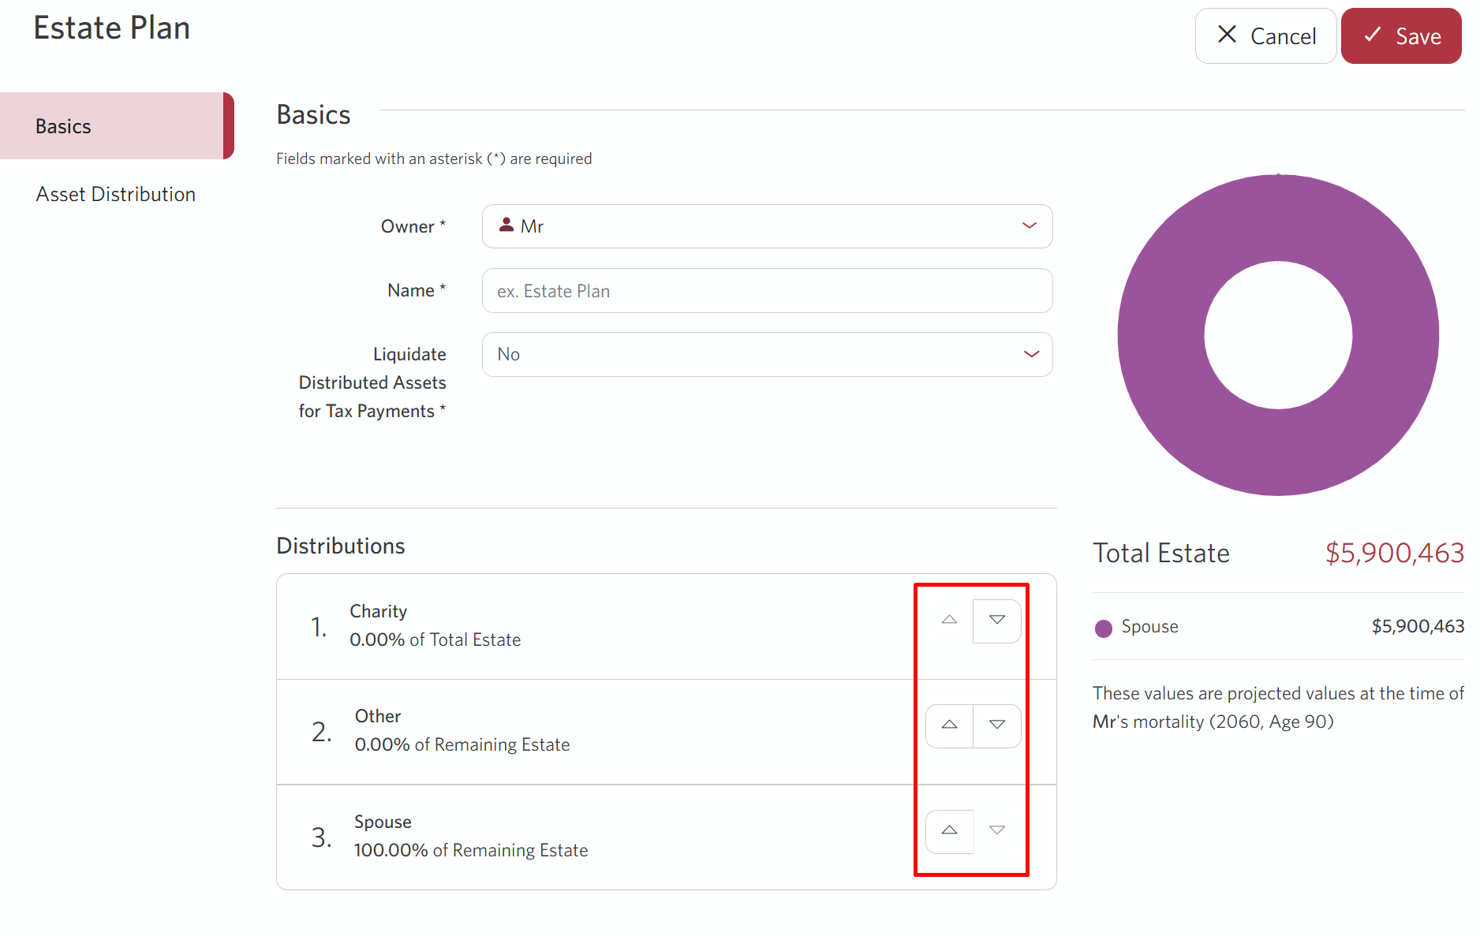Move Spouse distribution up
The width and height of the screenshot is (1480, 936).
click(x=949, y=831)
